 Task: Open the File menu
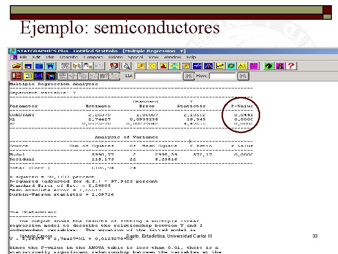click(x=23, y=57)
